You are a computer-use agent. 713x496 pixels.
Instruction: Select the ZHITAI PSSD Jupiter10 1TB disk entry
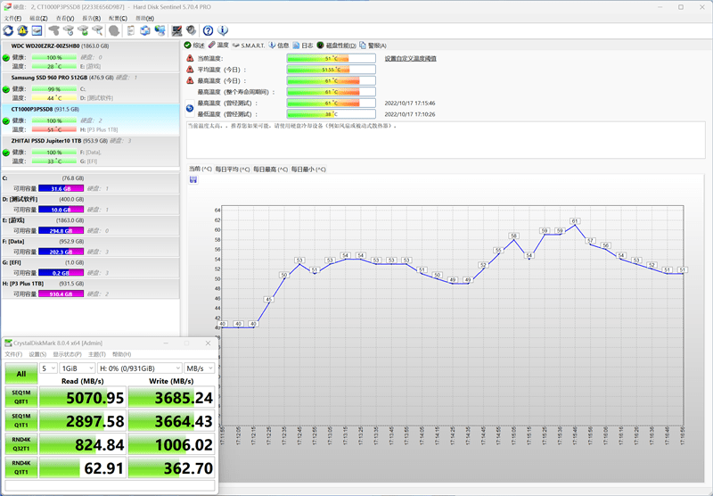(x=91, y=151)
